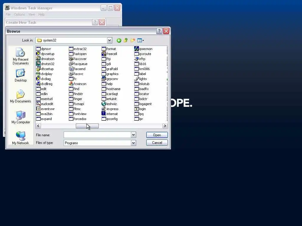The width and height of the screenshot is (302, 226).
Task: Select My Recent Documents in places bar
Action: [21, 56]
